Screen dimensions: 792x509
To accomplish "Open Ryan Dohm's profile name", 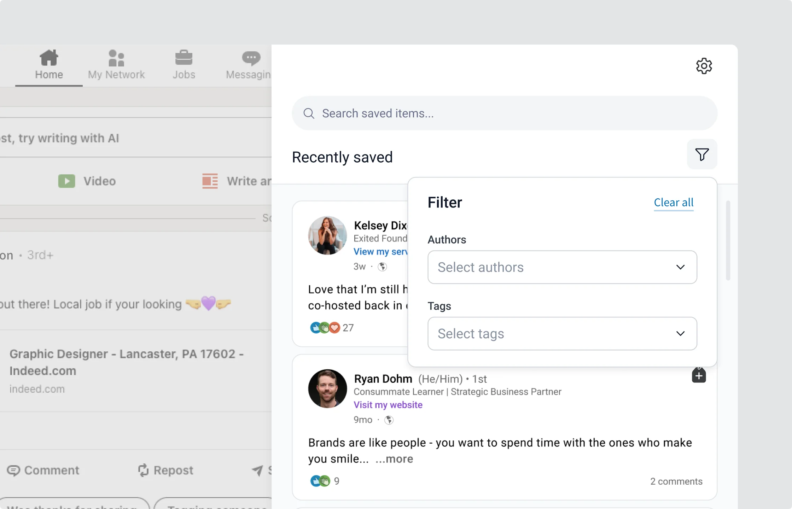I will (383, 379).
